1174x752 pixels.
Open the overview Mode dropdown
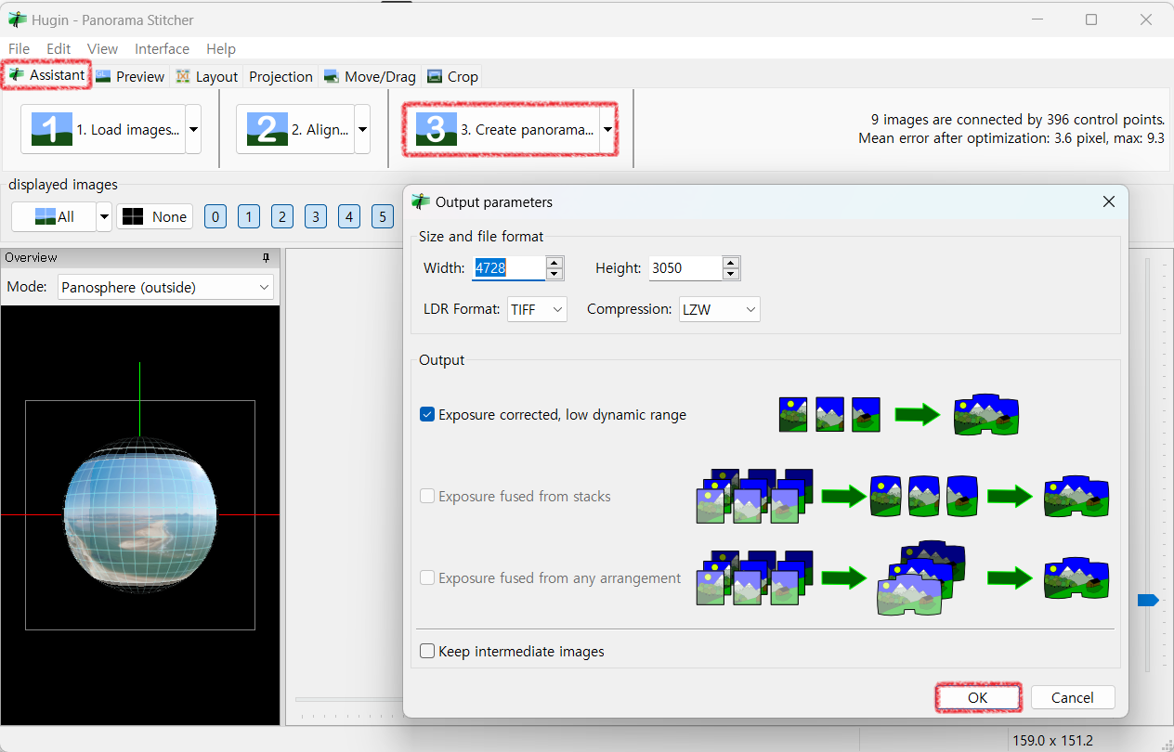click(165, 287)
